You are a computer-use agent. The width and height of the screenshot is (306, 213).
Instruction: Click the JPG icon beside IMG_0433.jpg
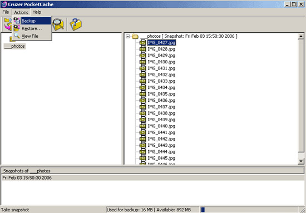(x=142, y=81)
